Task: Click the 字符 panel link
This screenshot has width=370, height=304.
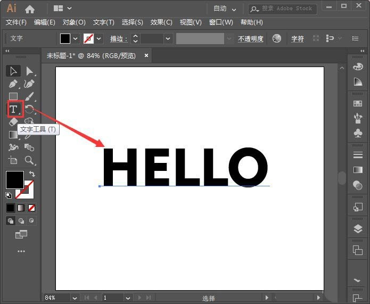Action: pyautogui.click(x=297, y=39)
